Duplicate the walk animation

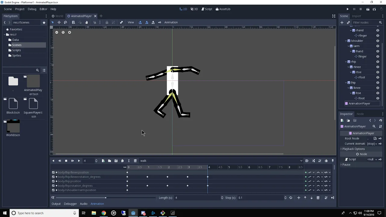[x=122, y=161]
